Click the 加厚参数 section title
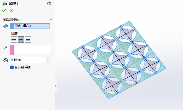This screenshot has height=110, width=183. tap(12, 20)
